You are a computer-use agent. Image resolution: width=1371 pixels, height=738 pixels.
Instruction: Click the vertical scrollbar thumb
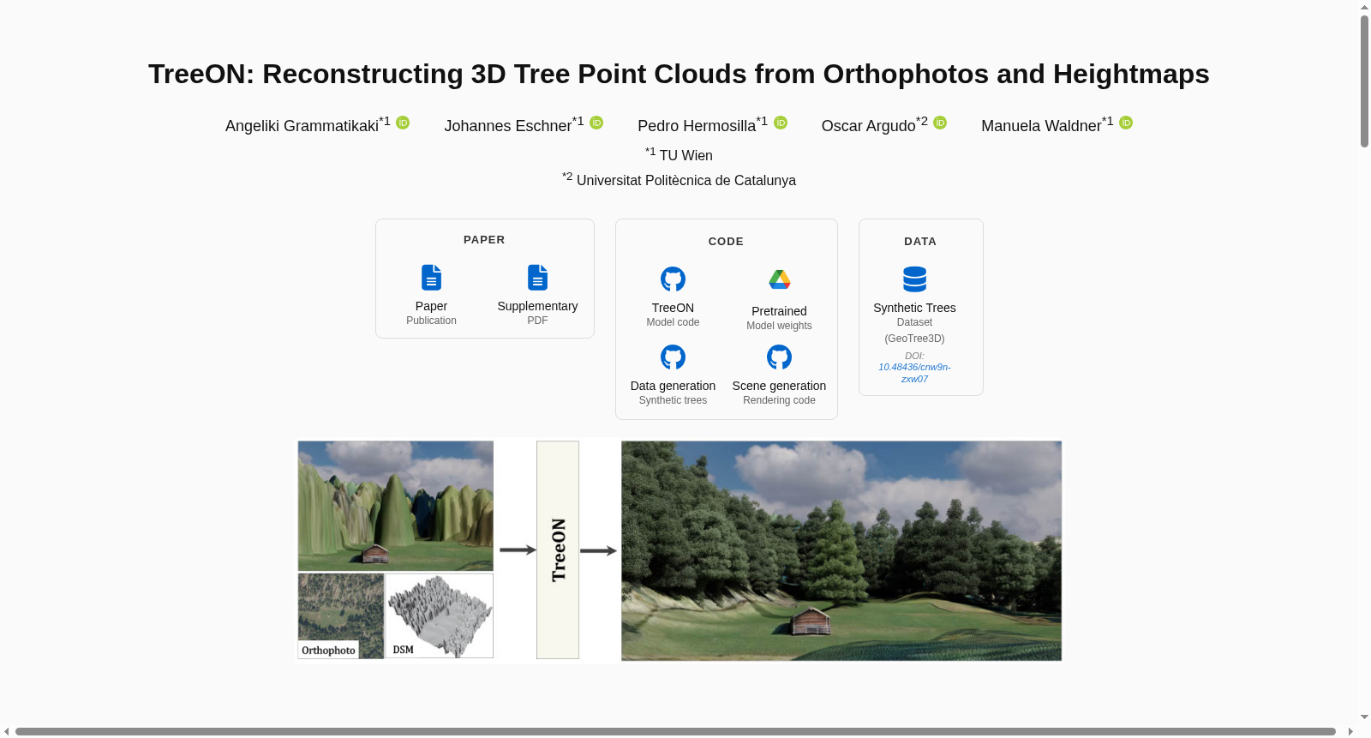pos(1364,81)
